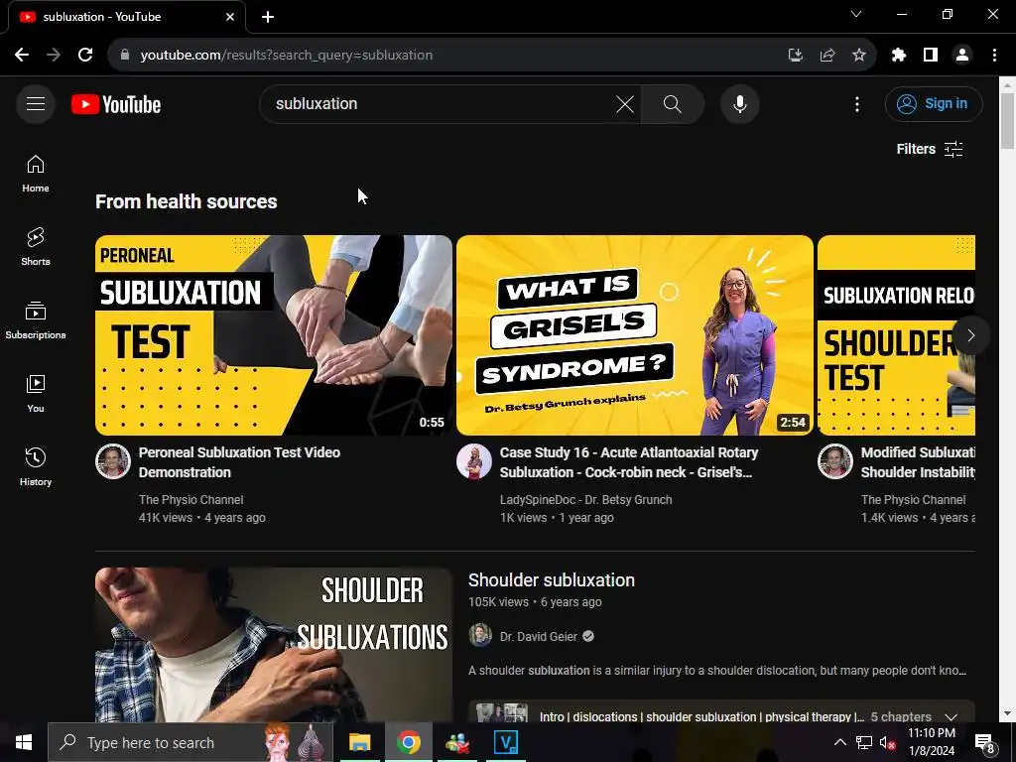Screen dimensions: 1016x762
Task: Open History in the sidebar
Action: 36,466
